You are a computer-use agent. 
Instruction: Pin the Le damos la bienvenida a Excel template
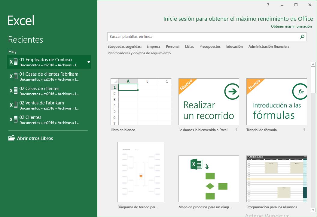tap(236, 130)
